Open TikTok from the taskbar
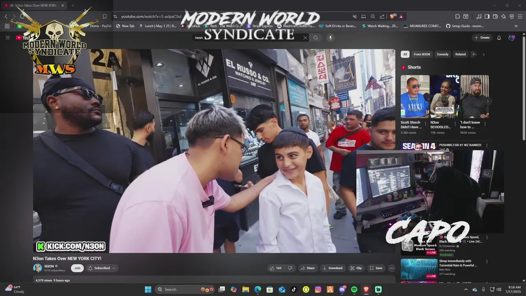Image resolution: width=526 pixels, height=296 pixels. click(x=294, y=289)
